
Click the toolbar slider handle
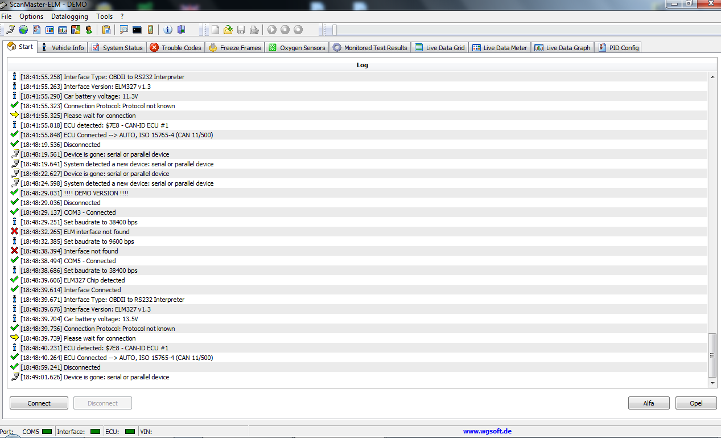click(x=335, y=30)
